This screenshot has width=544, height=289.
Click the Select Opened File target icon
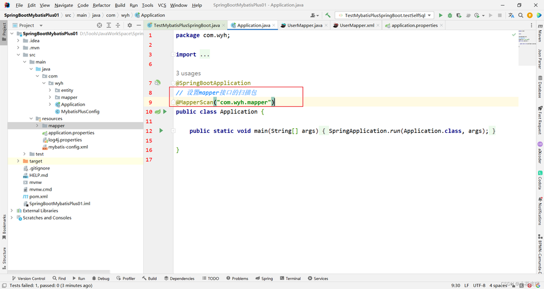point(99,25)
